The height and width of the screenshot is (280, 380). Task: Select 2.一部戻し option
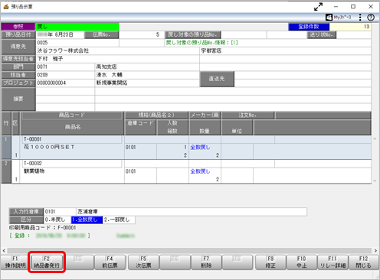[x=119, y=220]
